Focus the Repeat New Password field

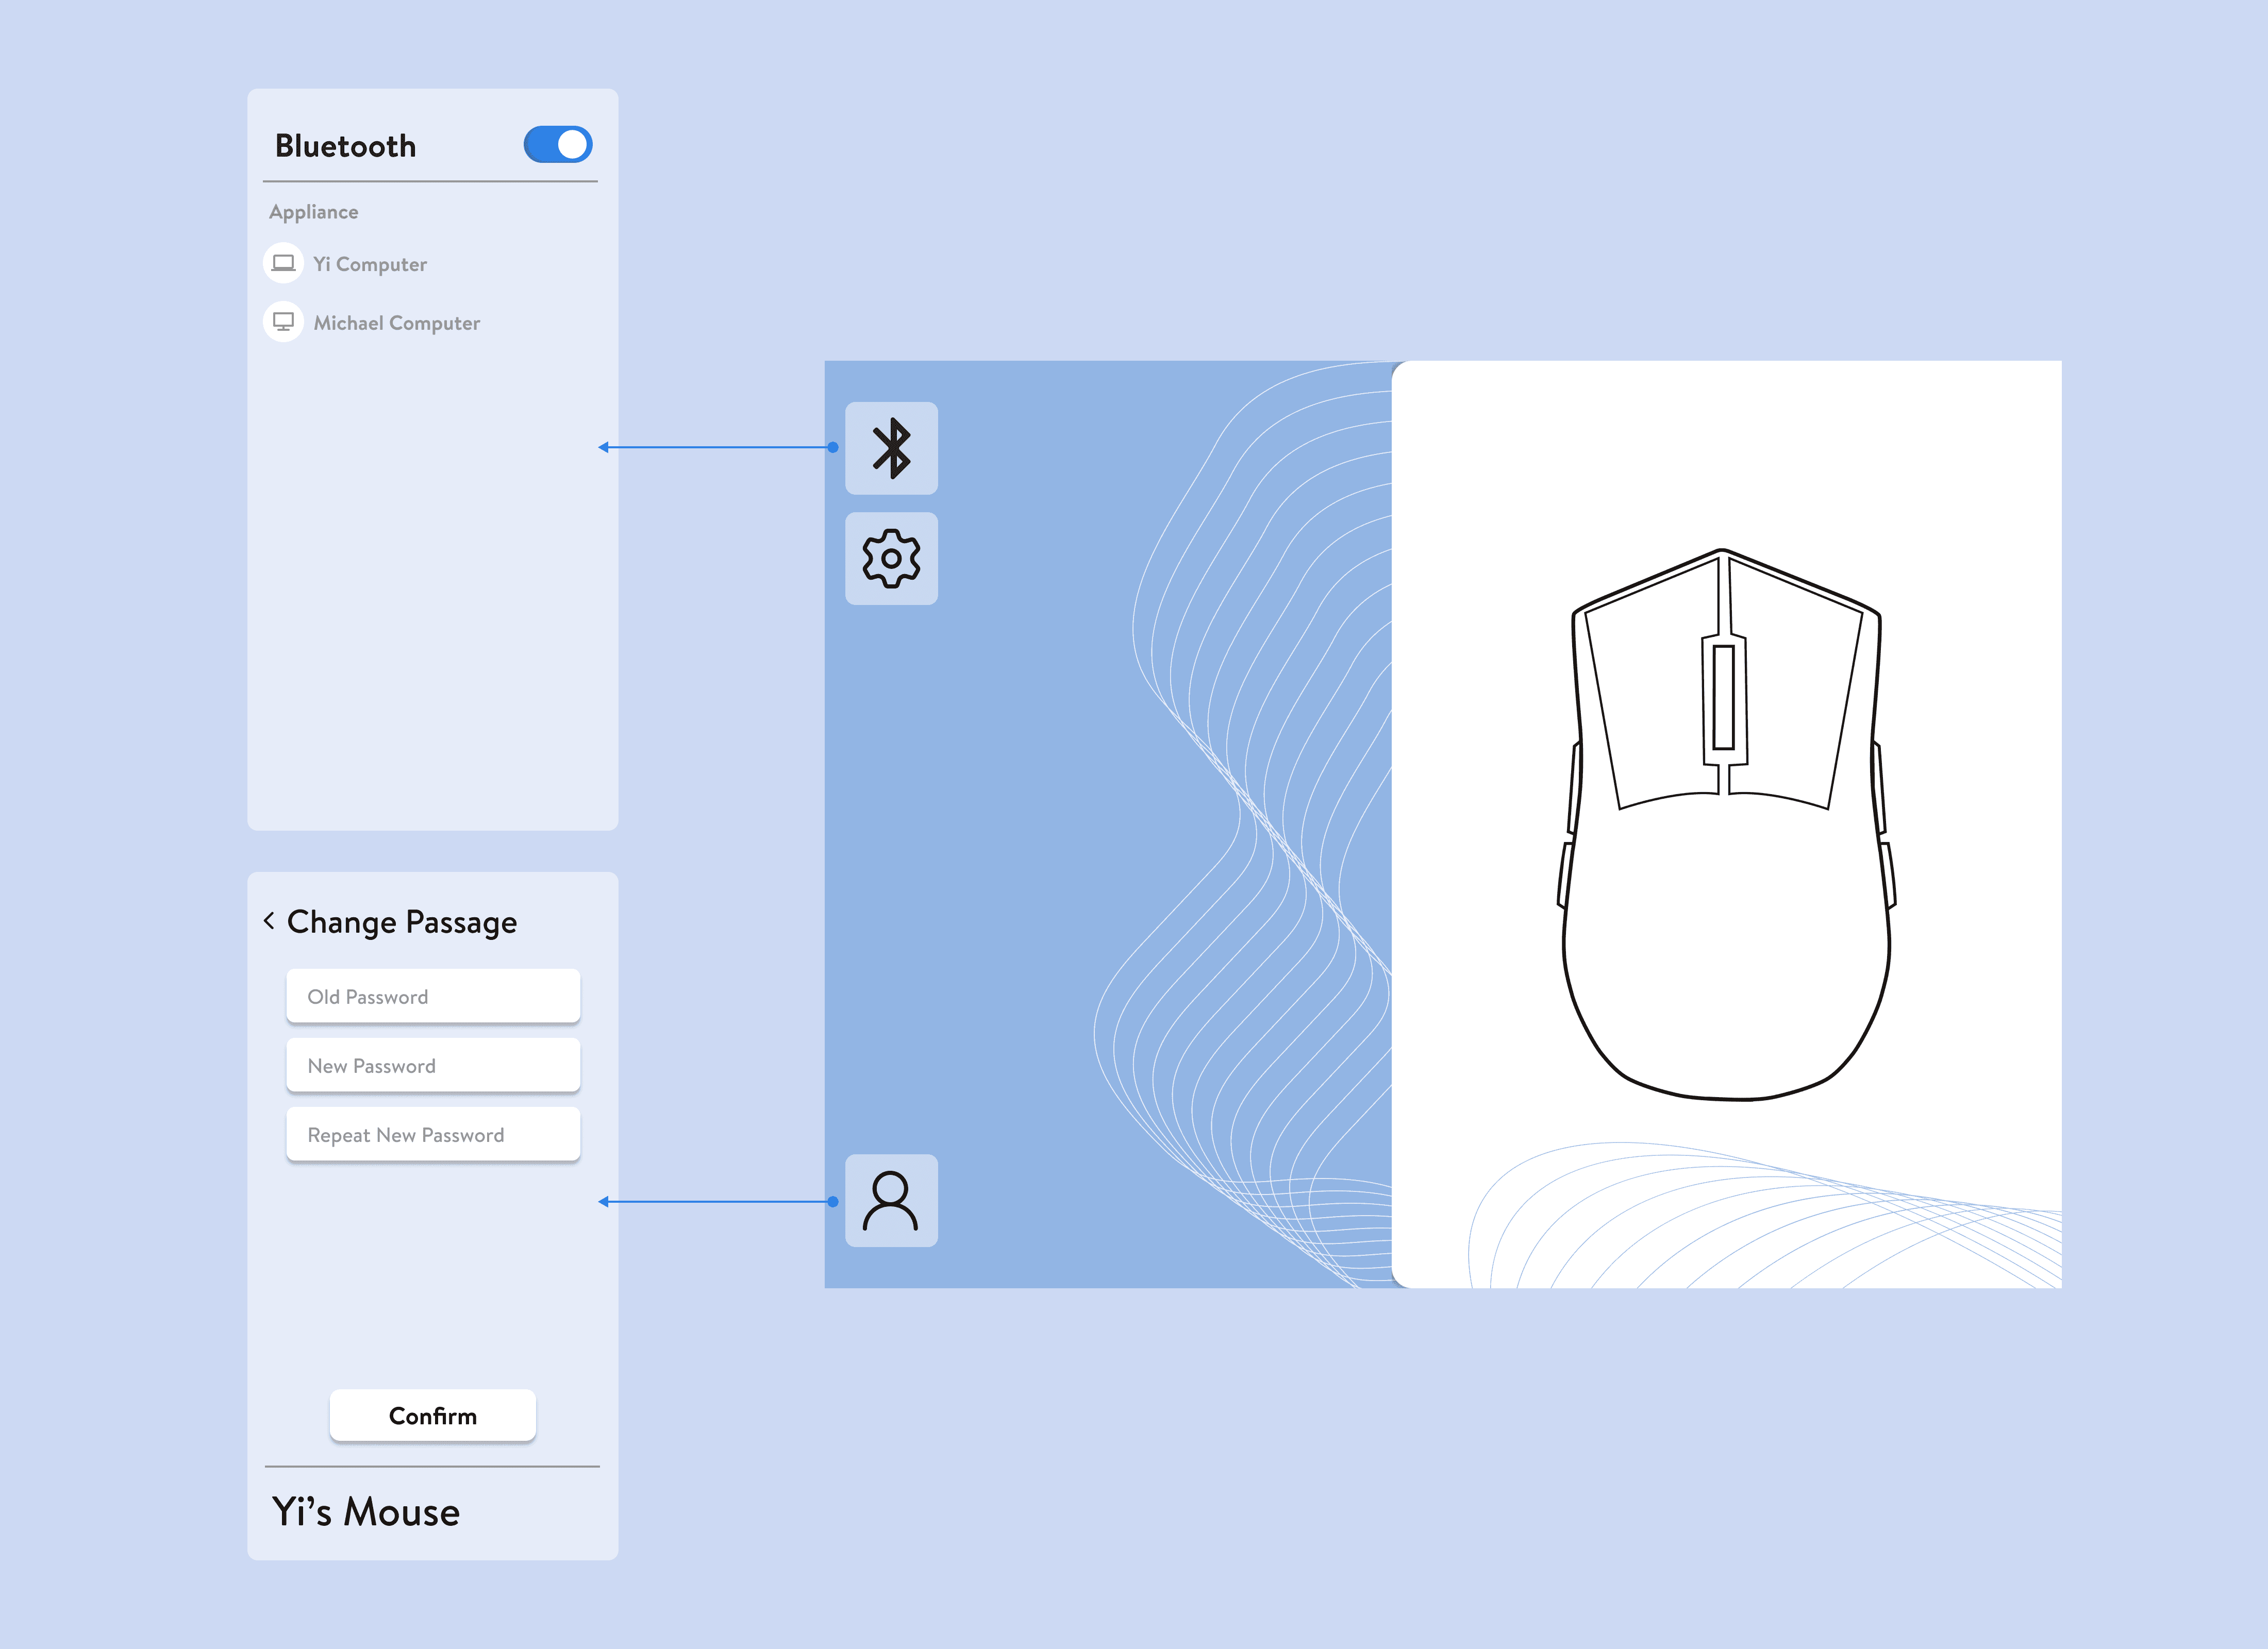click(433, 1134)
